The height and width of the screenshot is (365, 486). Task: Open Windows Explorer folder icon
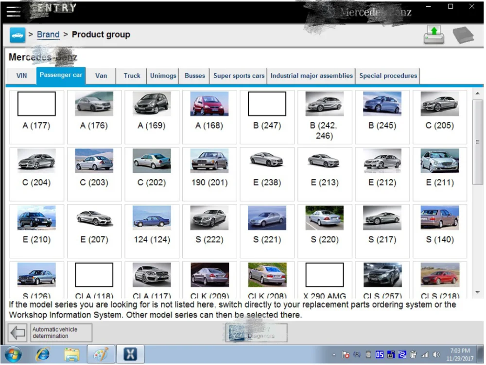click(x=71, y=354)
